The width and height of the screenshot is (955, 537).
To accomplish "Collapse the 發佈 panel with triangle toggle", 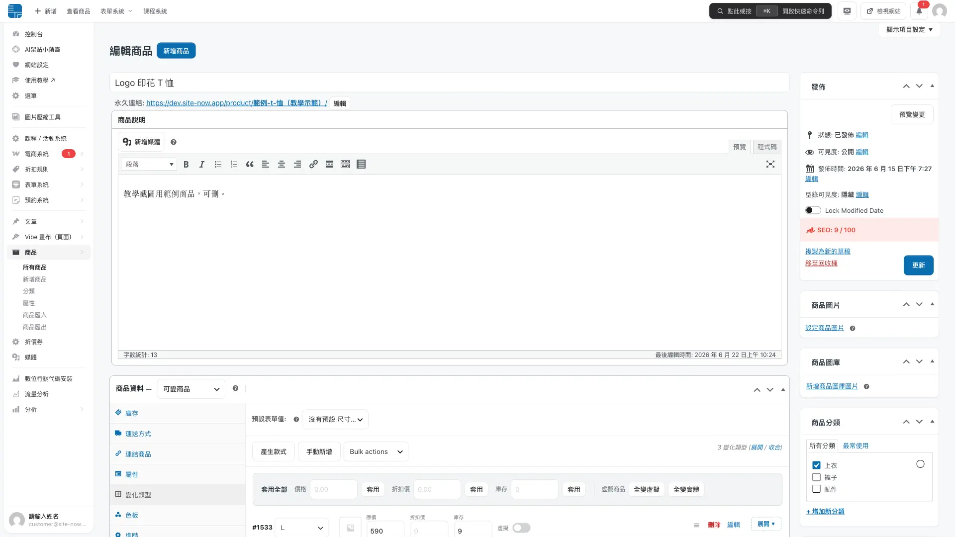I will click(x=932, y=86).
